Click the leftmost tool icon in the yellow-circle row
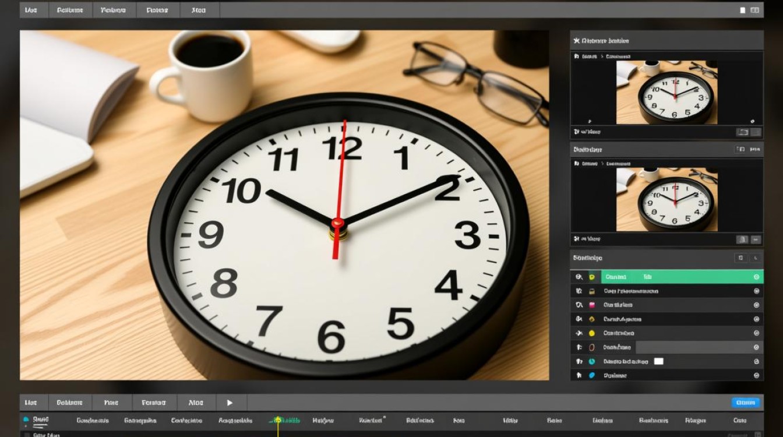The width and height of the screenshot is (783, 437). (579, 333)
